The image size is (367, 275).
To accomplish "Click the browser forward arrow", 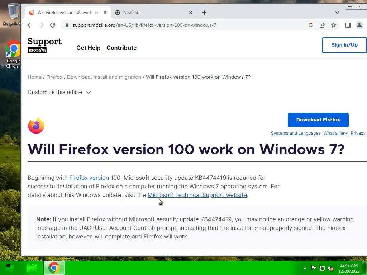I will click(41, 25).
